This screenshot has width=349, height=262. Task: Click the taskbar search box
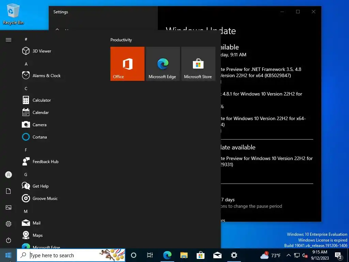click(71, 255)
